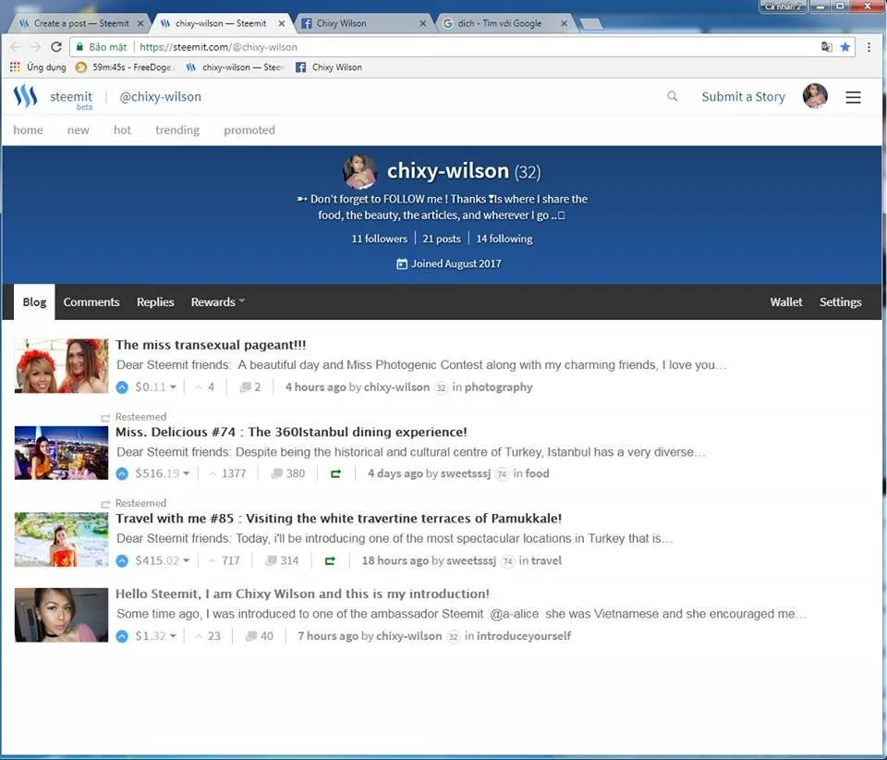Click @chixy-wilson in site header
Viewport: 887px width, 760px height.
pyautogui.click(x=160, y=97)
